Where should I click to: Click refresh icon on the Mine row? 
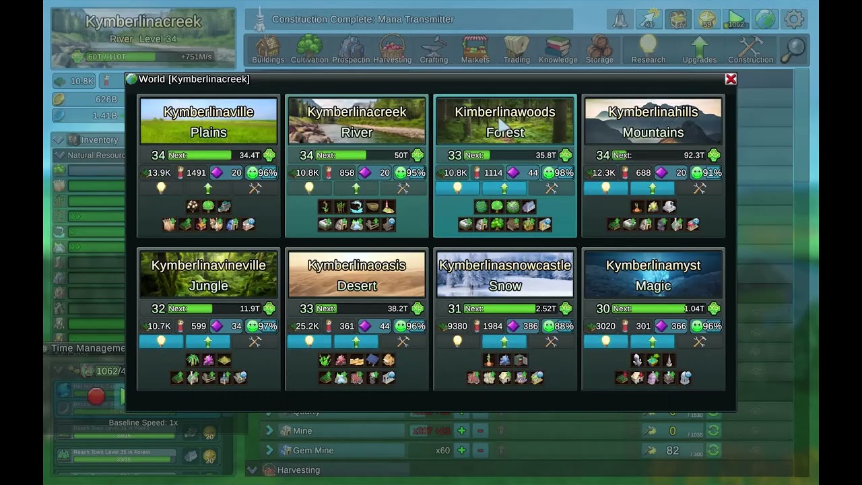click(712, 430)
